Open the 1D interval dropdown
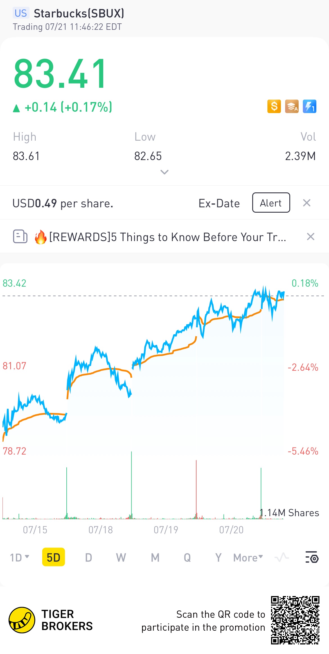Image resolution: width=329 pixels, height=654 pixels. coord(19,557)
